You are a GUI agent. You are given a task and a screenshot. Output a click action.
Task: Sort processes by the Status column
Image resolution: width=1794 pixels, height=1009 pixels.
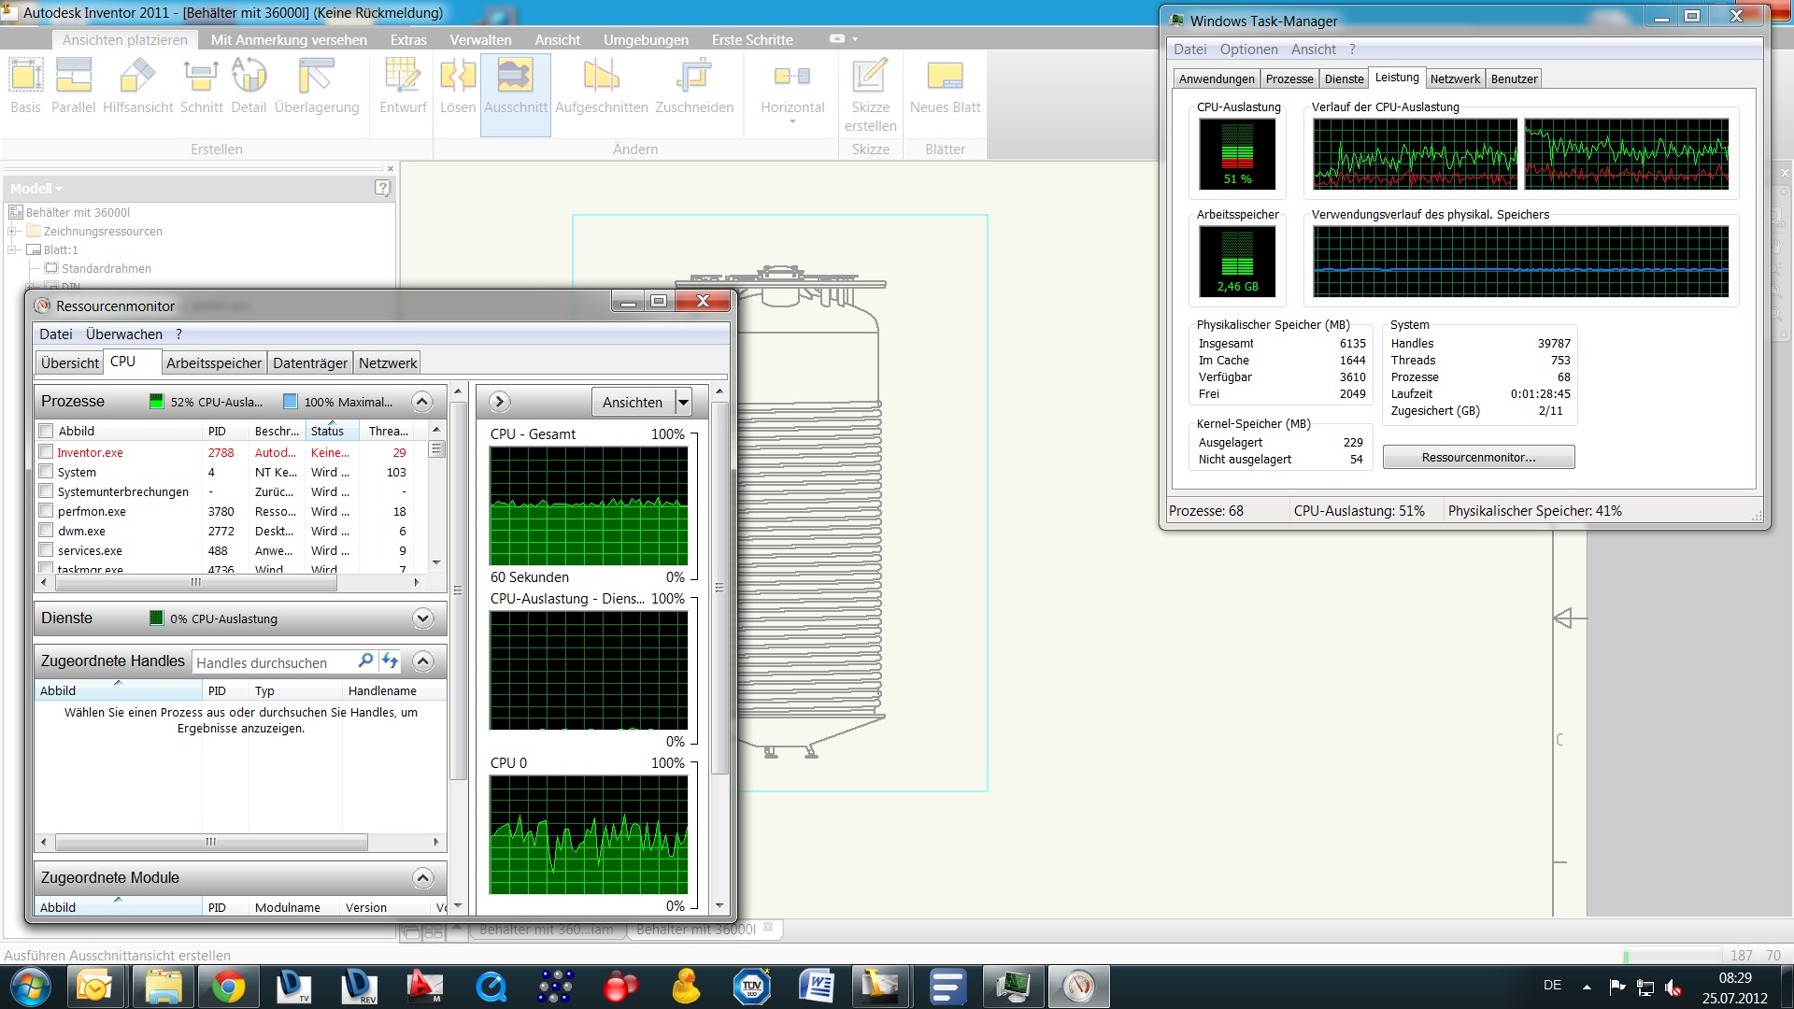click(333, 431)
